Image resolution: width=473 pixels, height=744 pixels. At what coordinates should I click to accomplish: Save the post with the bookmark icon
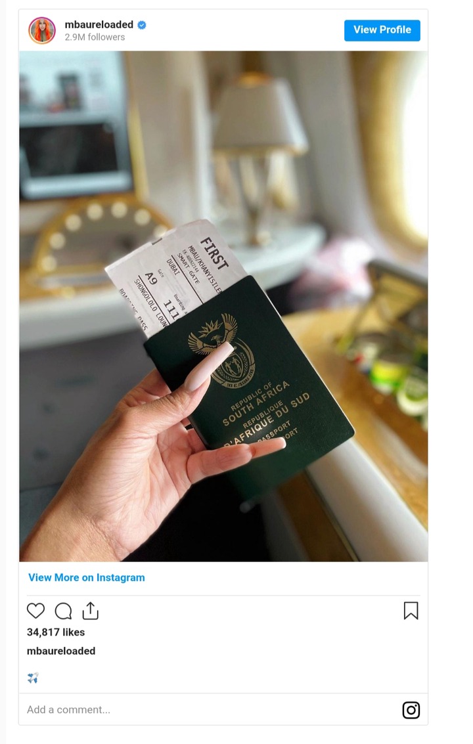pos(411,611)
